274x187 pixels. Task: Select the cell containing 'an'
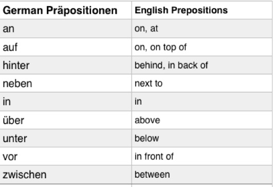[x=66, y=28]
